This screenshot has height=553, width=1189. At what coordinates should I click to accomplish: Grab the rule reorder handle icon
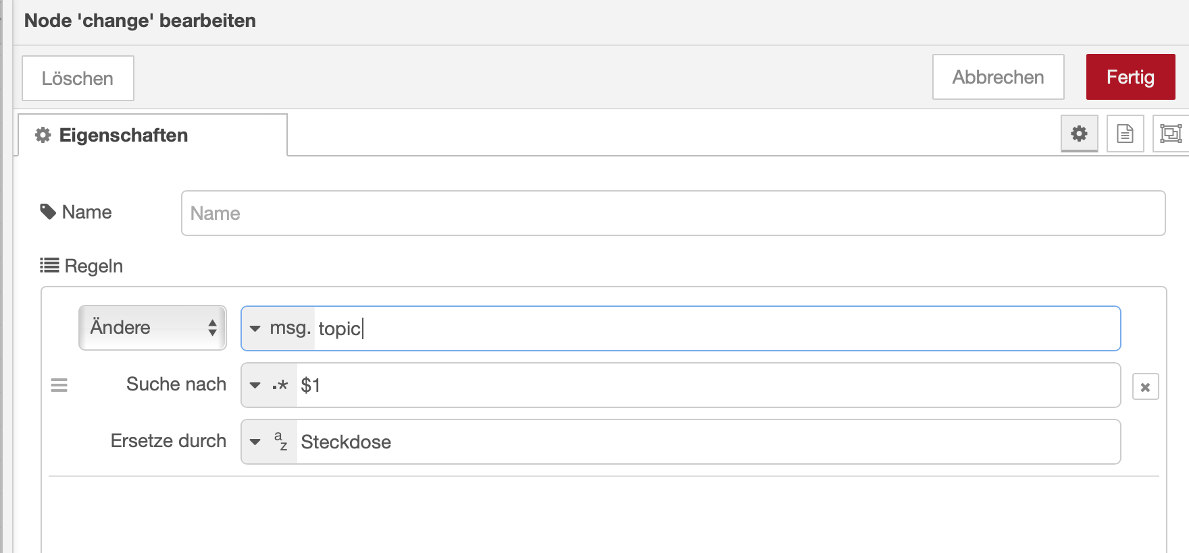tap(59, 385)
